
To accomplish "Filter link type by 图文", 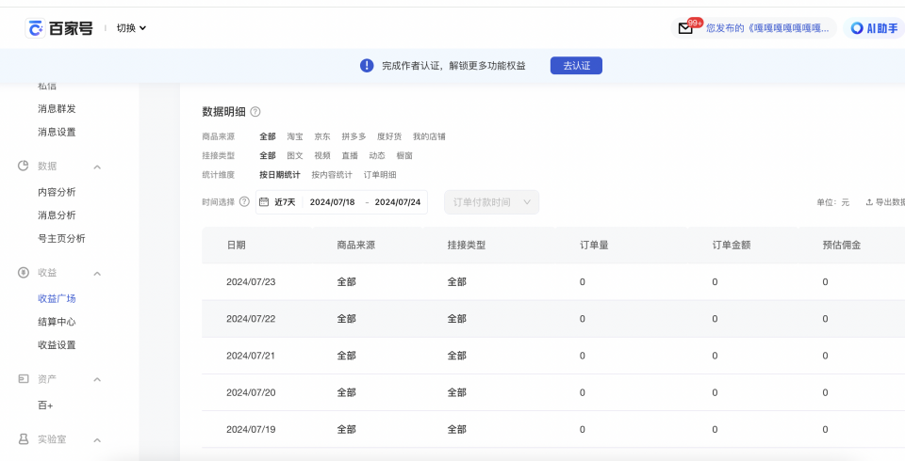I will click(295, 155).
